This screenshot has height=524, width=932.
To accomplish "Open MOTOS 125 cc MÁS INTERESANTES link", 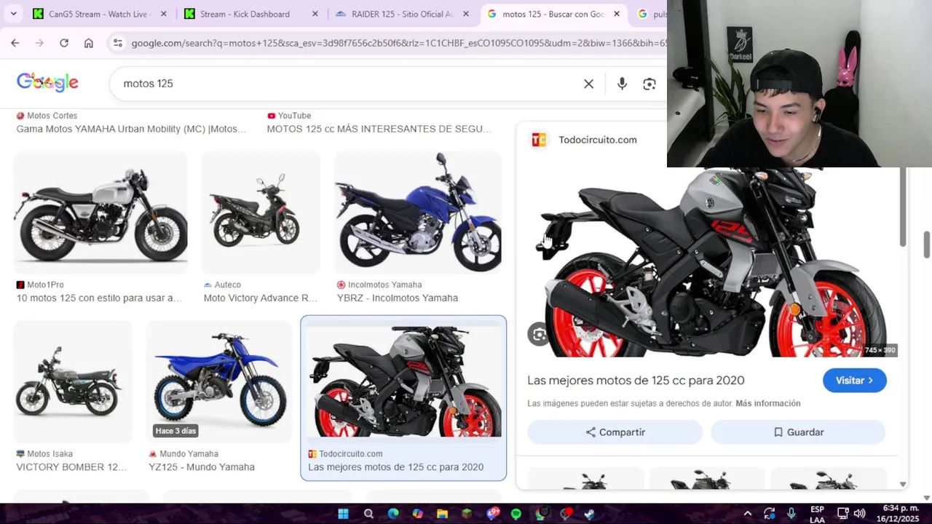I will [379, 129].
